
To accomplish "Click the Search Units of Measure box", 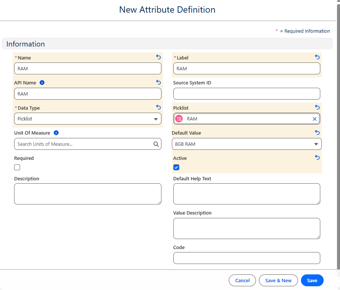I will click(x=84, y=144).
